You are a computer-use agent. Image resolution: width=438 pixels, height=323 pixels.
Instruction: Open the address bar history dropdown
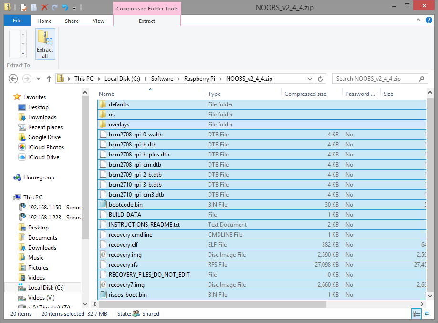[x=310, y=79]
